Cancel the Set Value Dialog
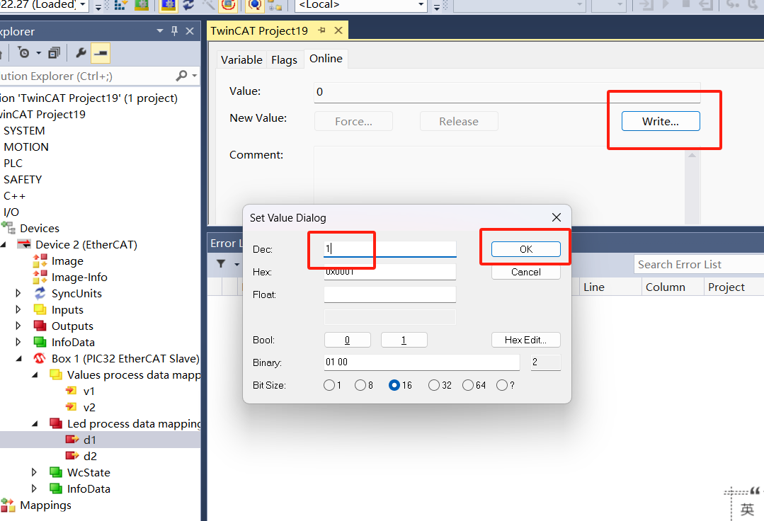Viewport: 764px width, 521px height. pyautogui.click(x=526, y=273)
